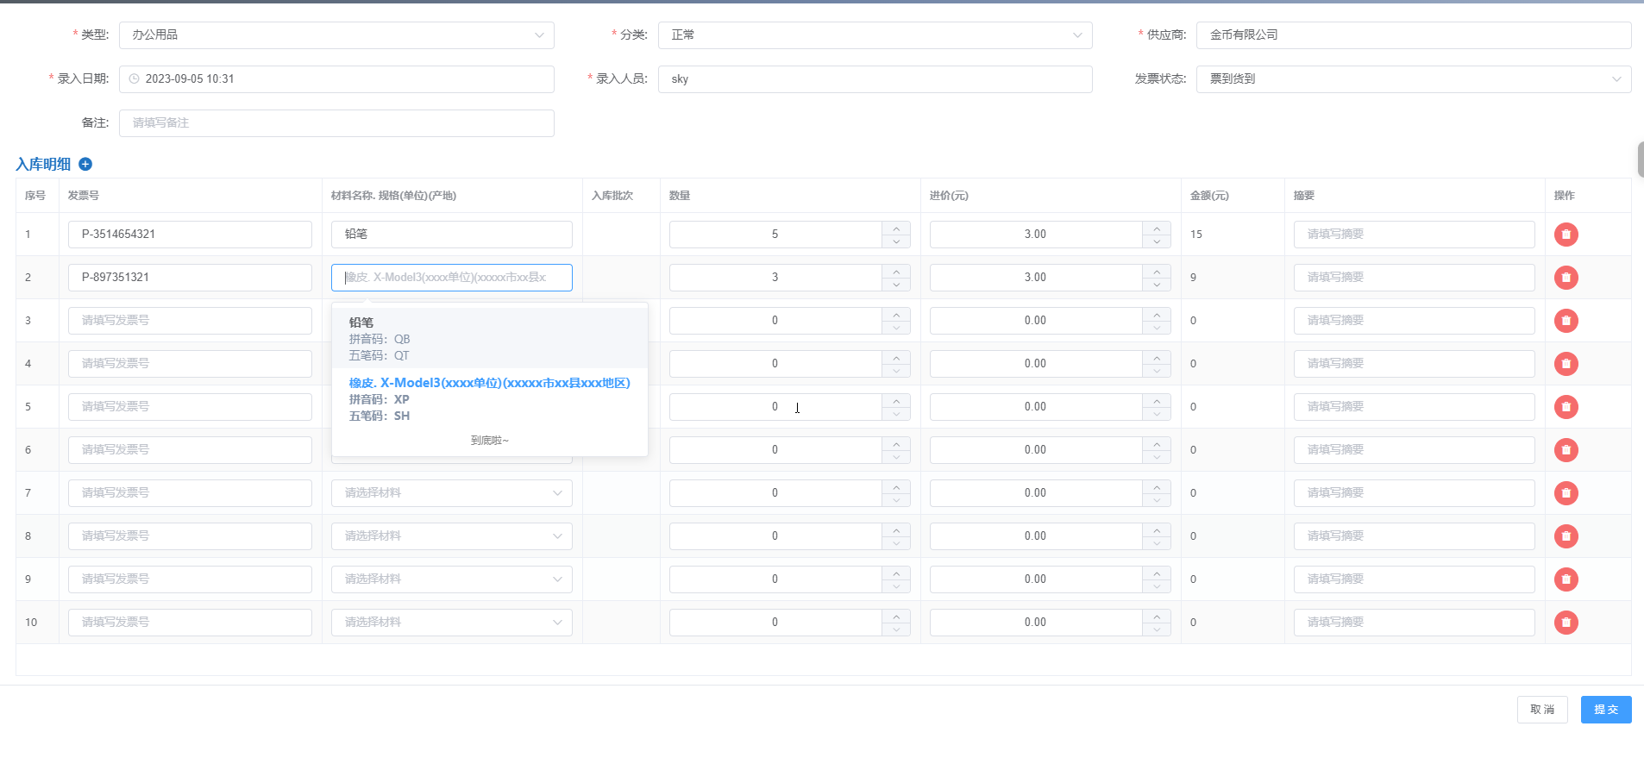Image resolution: width=1644 pixels, height=764 pixels.
Task: Focus the 录入人员 field containing sky
Action: click(875, 79)
